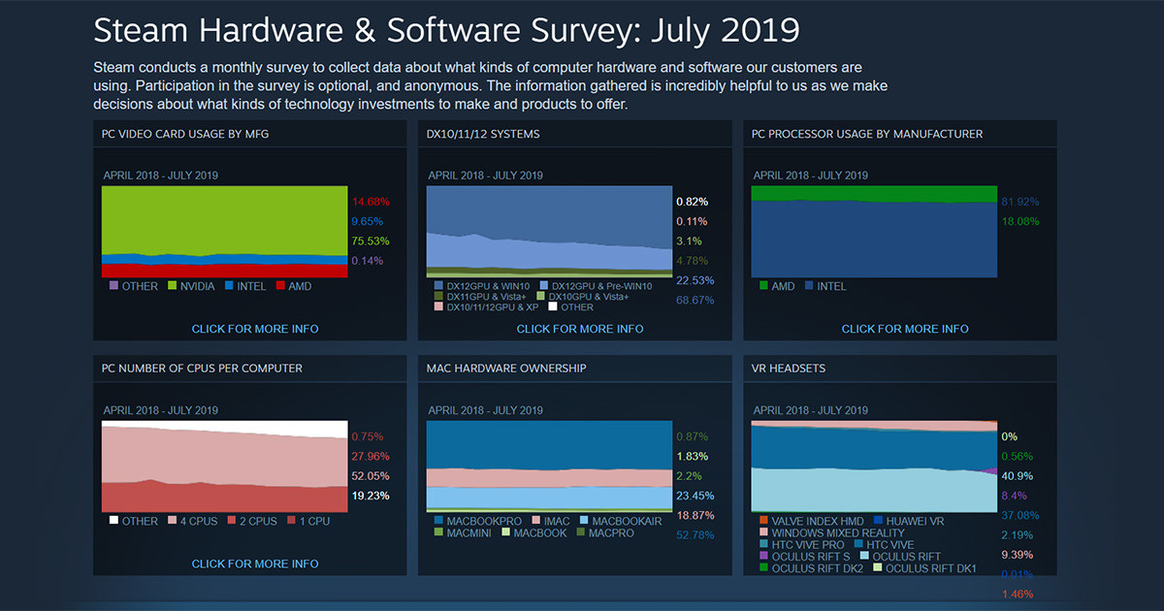The width and height of the screenshot is (1164, 611).
Task: Click the 18.87% value in Mac hardware panel
Action: [x=695, y=515]
